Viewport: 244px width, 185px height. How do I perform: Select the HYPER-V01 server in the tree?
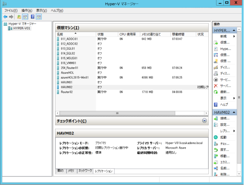coord(22,28)
